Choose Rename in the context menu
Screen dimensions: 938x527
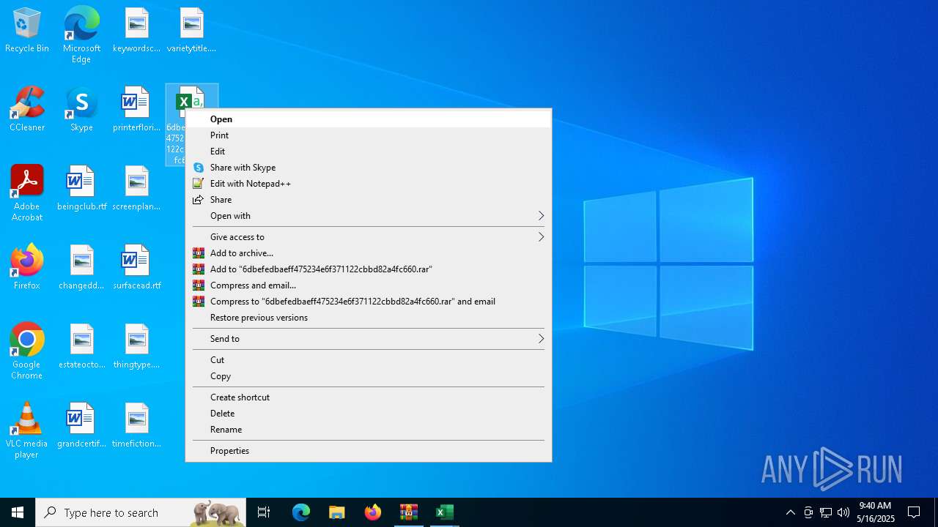click(x=369, y=430)
